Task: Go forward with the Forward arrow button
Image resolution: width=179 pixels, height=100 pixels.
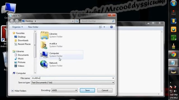Action: click(17, 21)
